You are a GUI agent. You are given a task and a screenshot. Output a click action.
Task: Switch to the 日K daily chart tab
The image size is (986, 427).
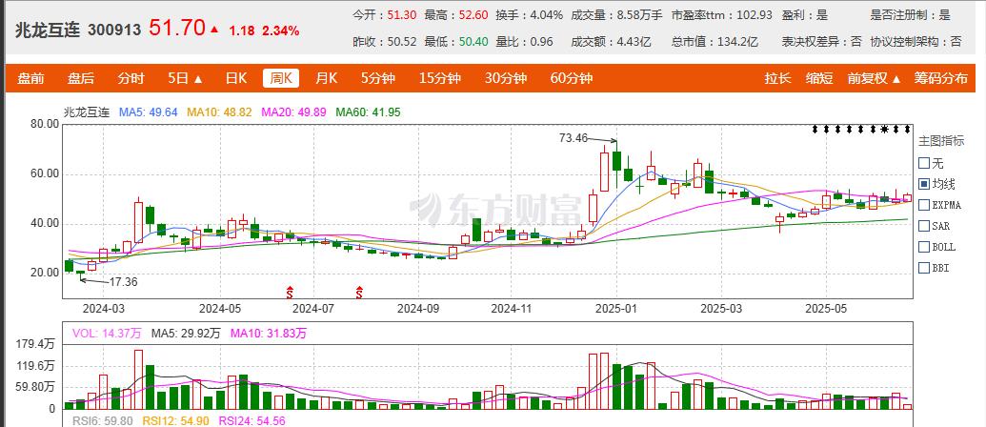[x=236, y=78]
